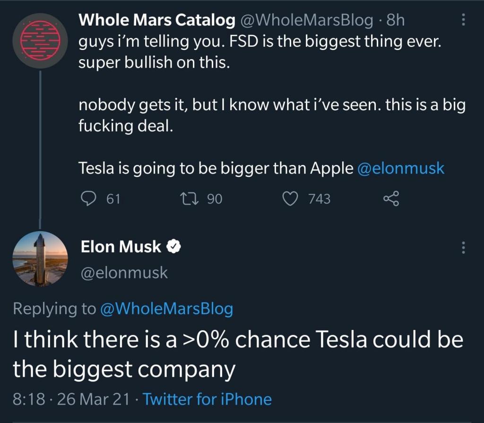Open the three-dot menu on Whole Mars Catalog tweet

click(x=463, y=19)
